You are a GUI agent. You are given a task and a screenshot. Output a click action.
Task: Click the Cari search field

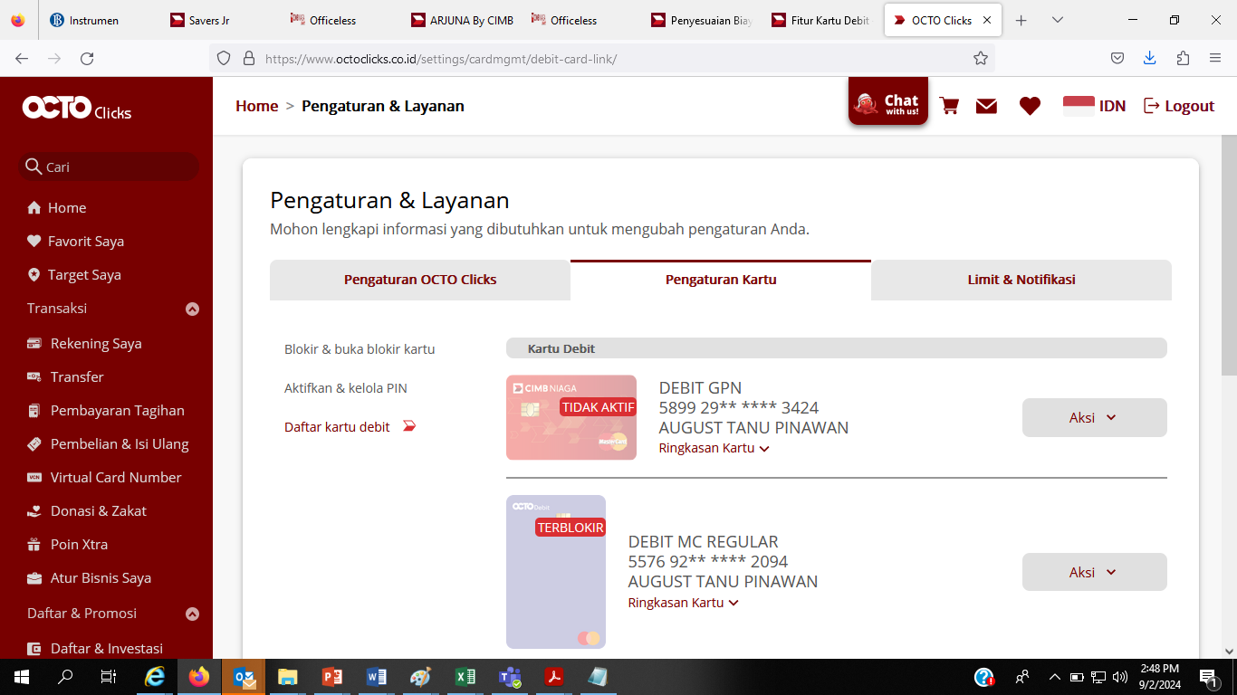tap(109, 167)
